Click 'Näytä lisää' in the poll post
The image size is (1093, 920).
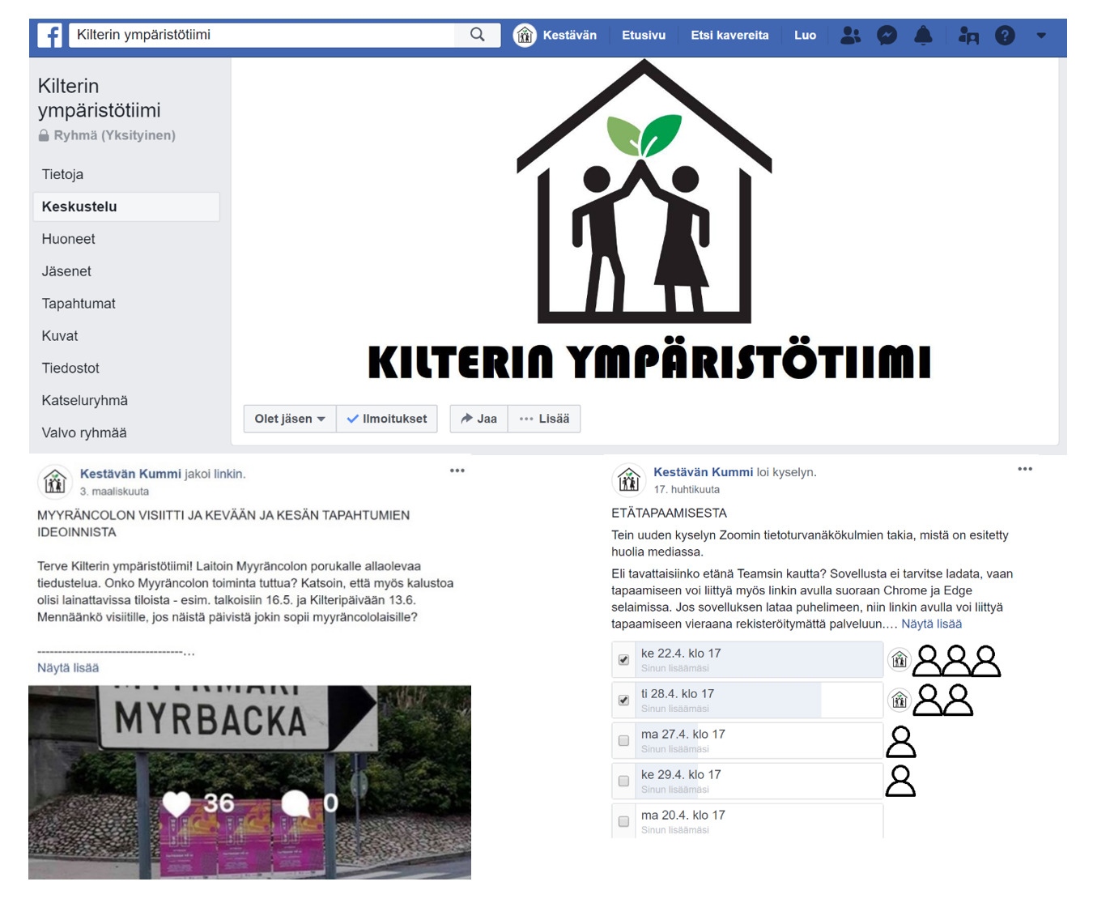pyautogui.click(x=931, y=624)
